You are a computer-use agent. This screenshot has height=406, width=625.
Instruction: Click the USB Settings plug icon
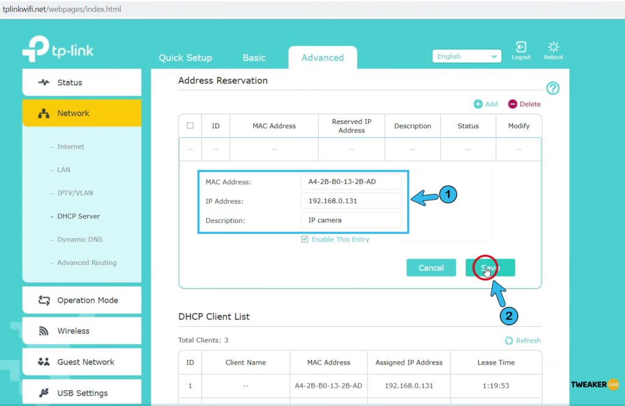click(x=44, y=393)
